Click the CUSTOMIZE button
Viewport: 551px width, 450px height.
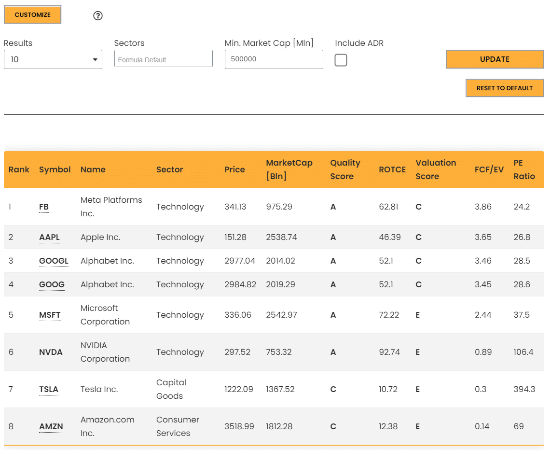point(33,15)
